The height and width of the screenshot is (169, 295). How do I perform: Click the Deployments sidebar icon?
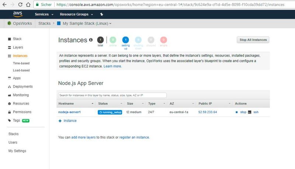click(10, 87)
